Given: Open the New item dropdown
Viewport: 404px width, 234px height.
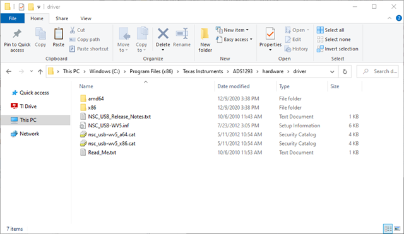Looking at the screenshot, I should point(232,30).
